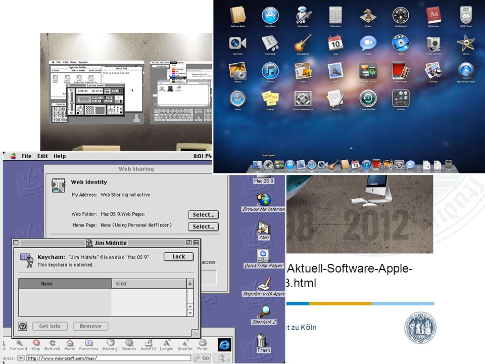Click Refresh in Internet Explorer toolbar
The image size is (485, 364).
pyautogui.click(x=52, y=345)
